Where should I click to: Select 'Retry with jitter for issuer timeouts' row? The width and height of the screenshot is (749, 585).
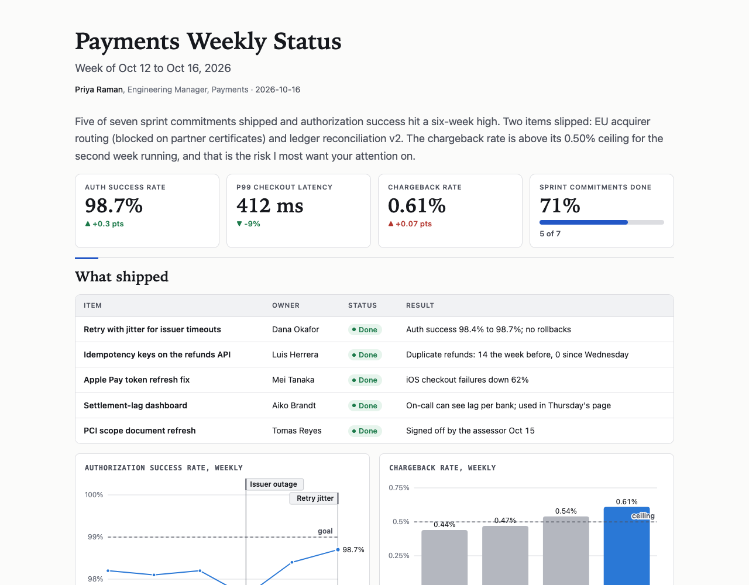(374, 329)
